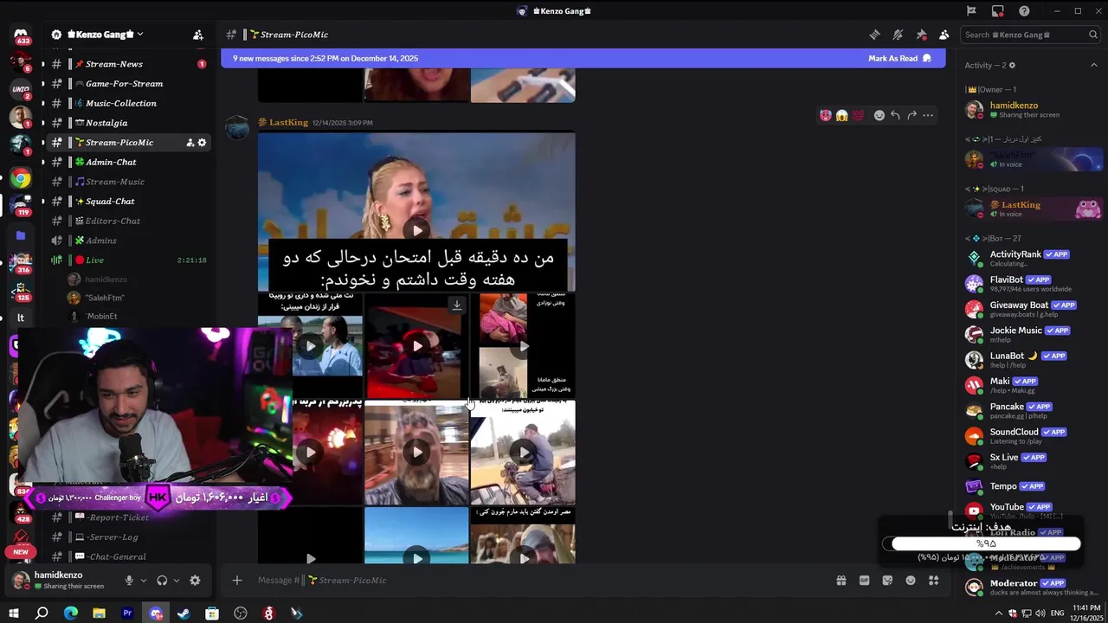
Task: Open headphones output options arrow
Action: (177, 581)
